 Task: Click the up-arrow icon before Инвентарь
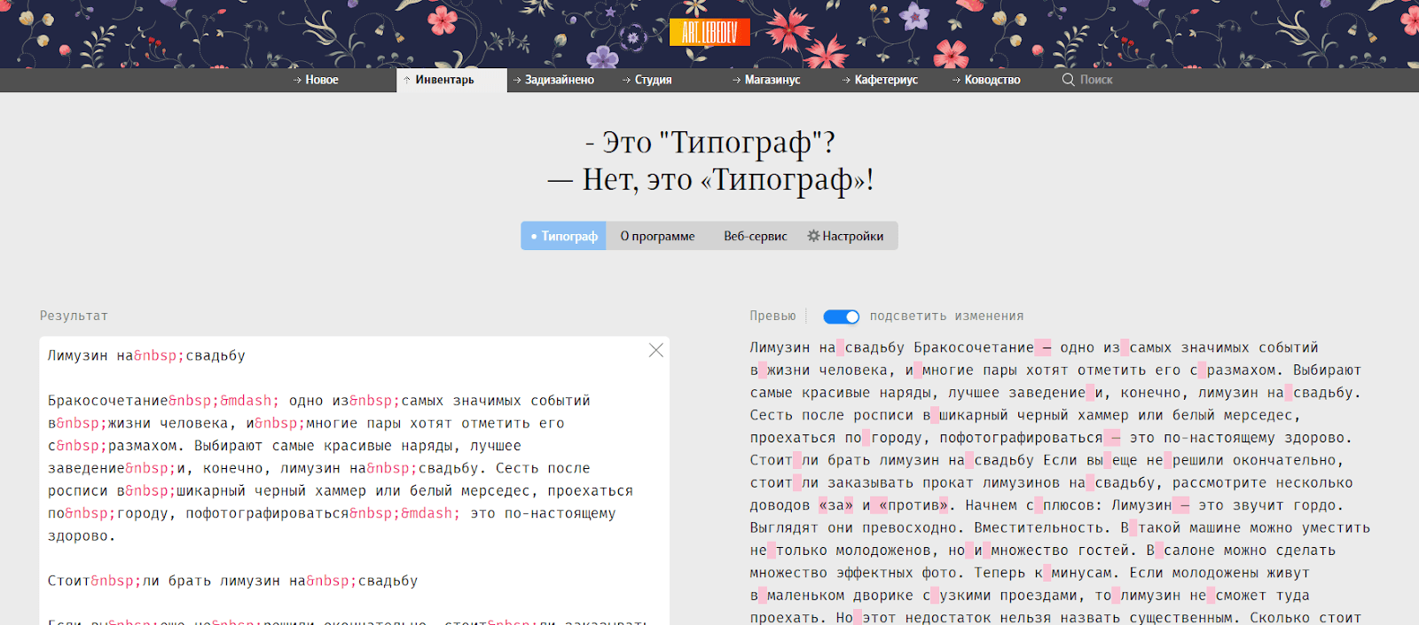[407, 80]
